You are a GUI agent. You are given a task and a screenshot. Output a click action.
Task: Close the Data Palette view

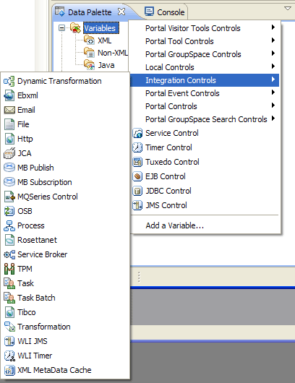point(121,12)
